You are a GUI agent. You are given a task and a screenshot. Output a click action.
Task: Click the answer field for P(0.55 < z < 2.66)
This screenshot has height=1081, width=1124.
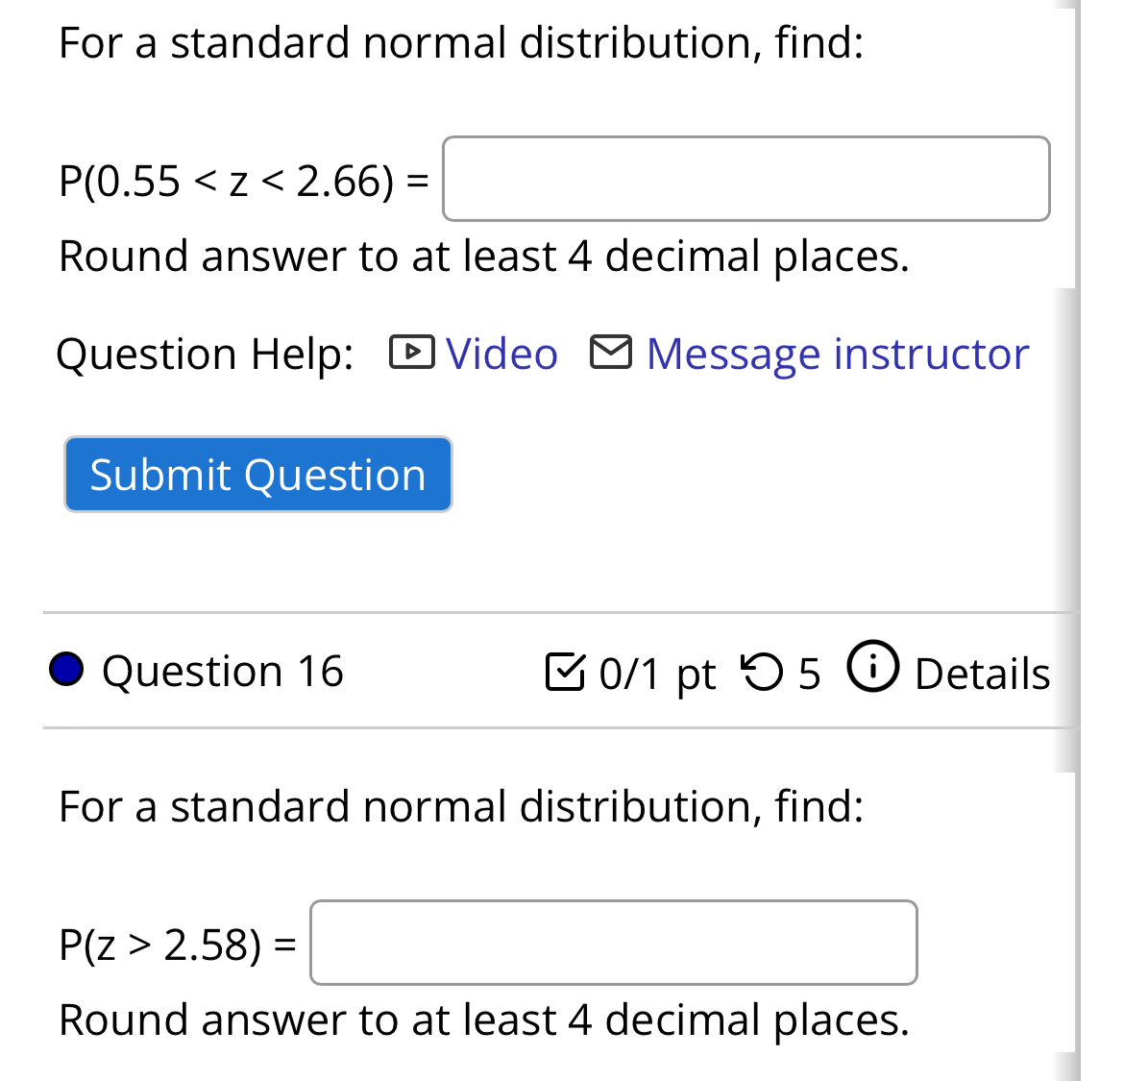745,179
